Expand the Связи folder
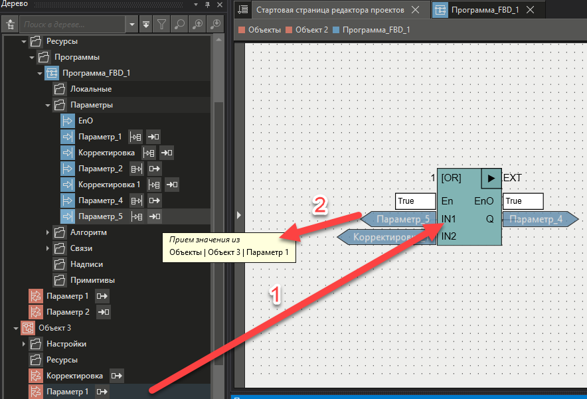The height and width of the screenshot is (399, 587). pos(48,248)
